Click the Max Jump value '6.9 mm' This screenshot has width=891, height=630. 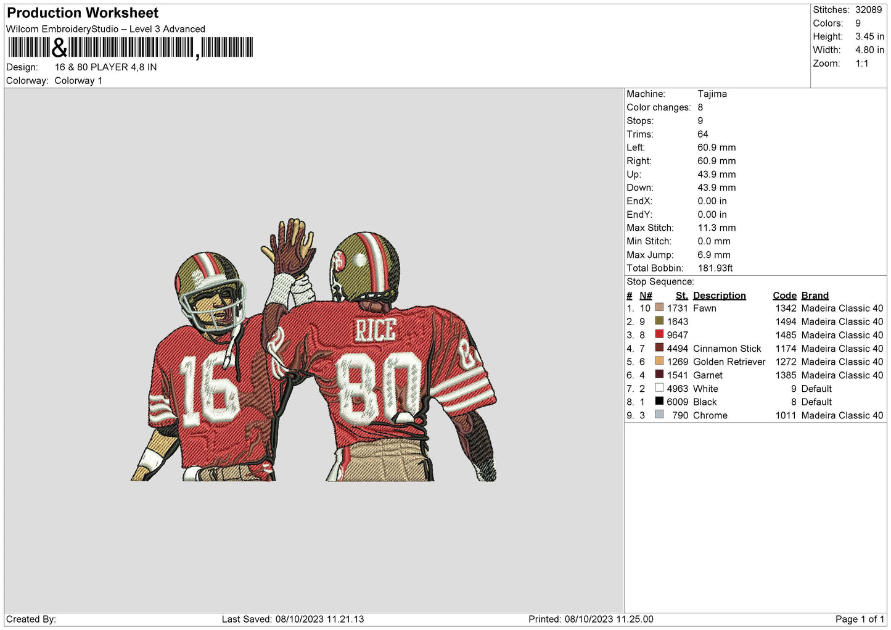tap(714, 255)
